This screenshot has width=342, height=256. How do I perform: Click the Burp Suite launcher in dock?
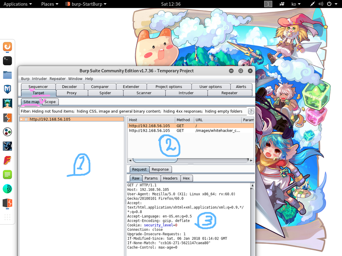7,117
